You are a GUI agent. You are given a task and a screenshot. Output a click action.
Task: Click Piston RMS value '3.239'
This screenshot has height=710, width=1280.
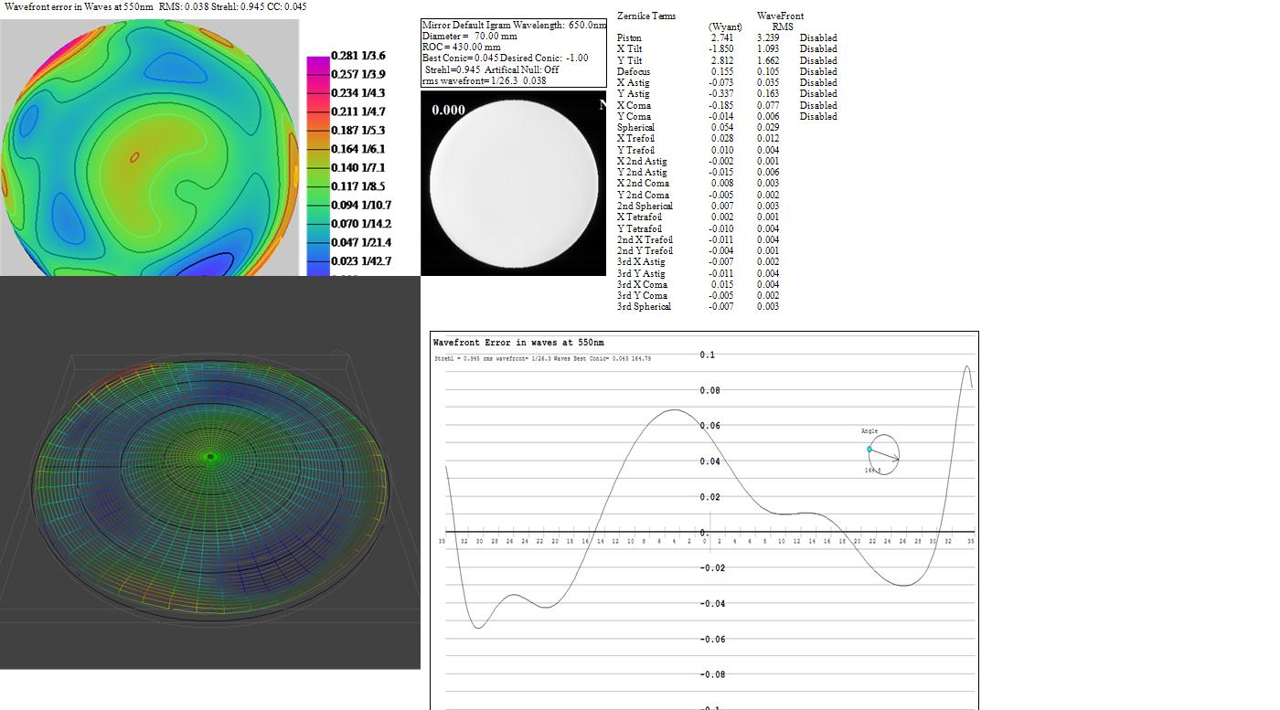768,38
